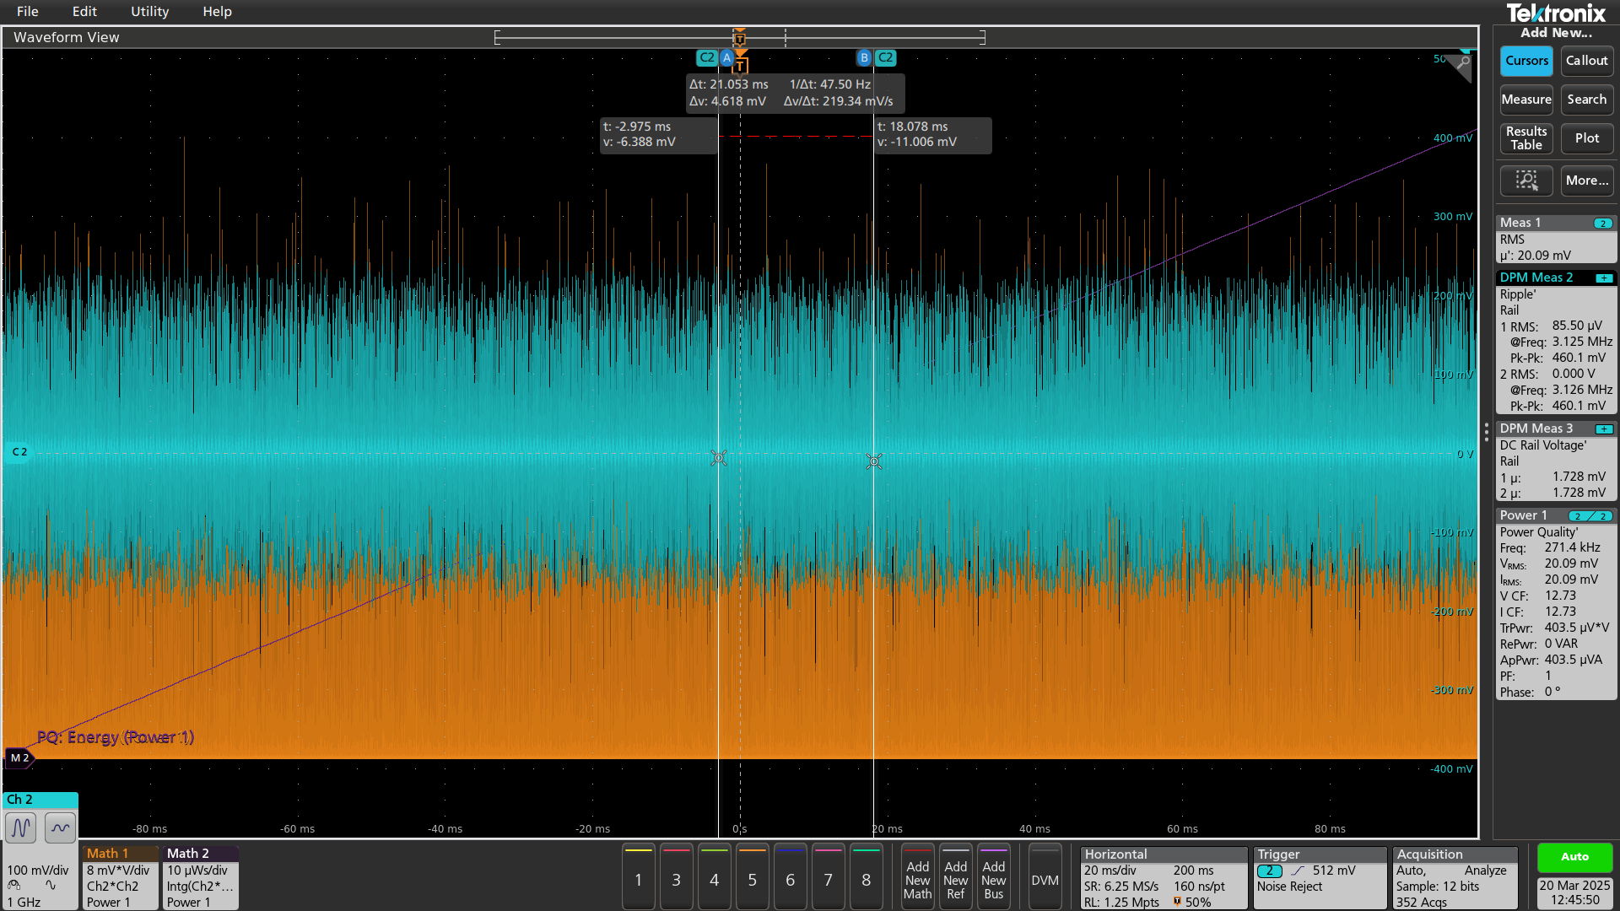The image size is (1620, 911).
Task: Open the More... add-new options
Action: tap(1586, 181)
